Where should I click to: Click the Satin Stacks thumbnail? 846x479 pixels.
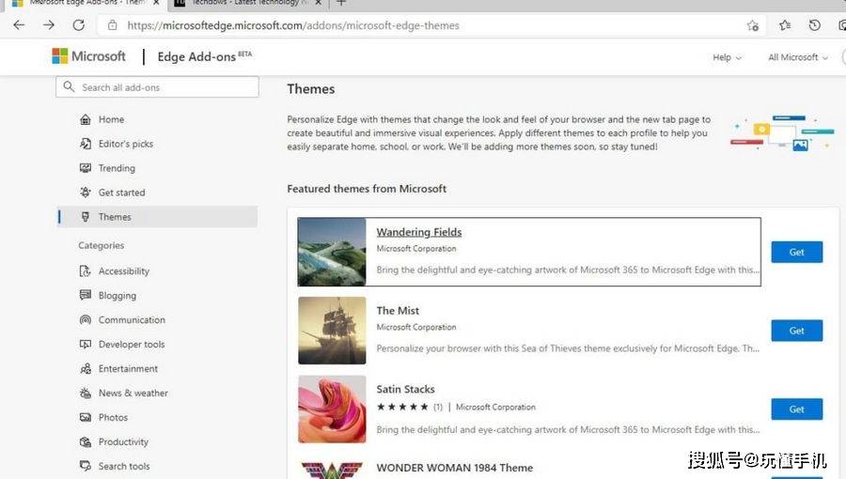pos(332,409)
